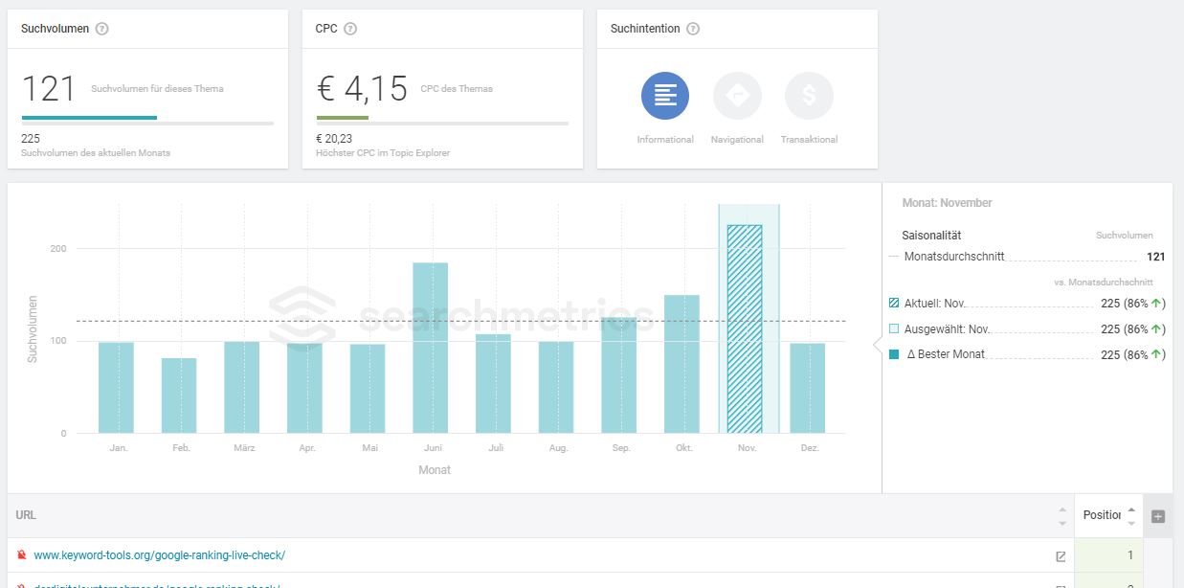Click the red marker before keyword-tools.org URL
This screenshot has width=1184, height=588.
click(x=21, y=555)
